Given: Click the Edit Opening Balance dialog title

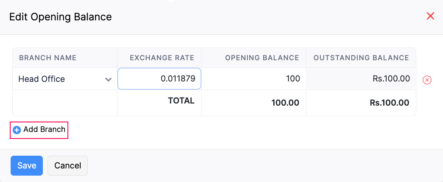Looking at the screenshot, I should point(61,17).
